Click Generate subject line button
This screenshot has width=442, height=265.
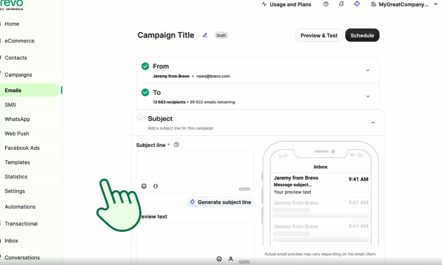coord(221,202)
